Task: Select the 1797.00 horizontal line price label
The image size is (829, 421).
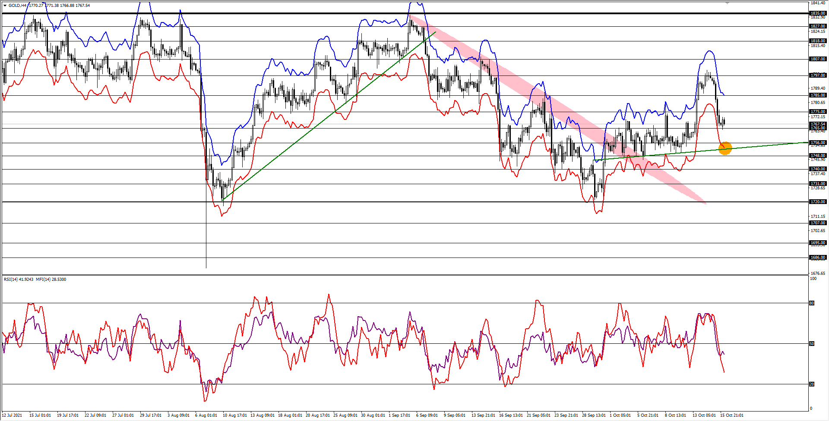Action: [x=818, y=75]
